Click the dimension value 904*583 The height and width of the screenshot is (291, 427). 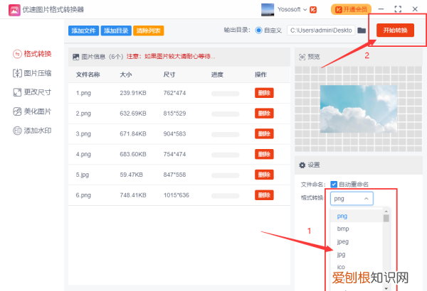pos(174,133)
